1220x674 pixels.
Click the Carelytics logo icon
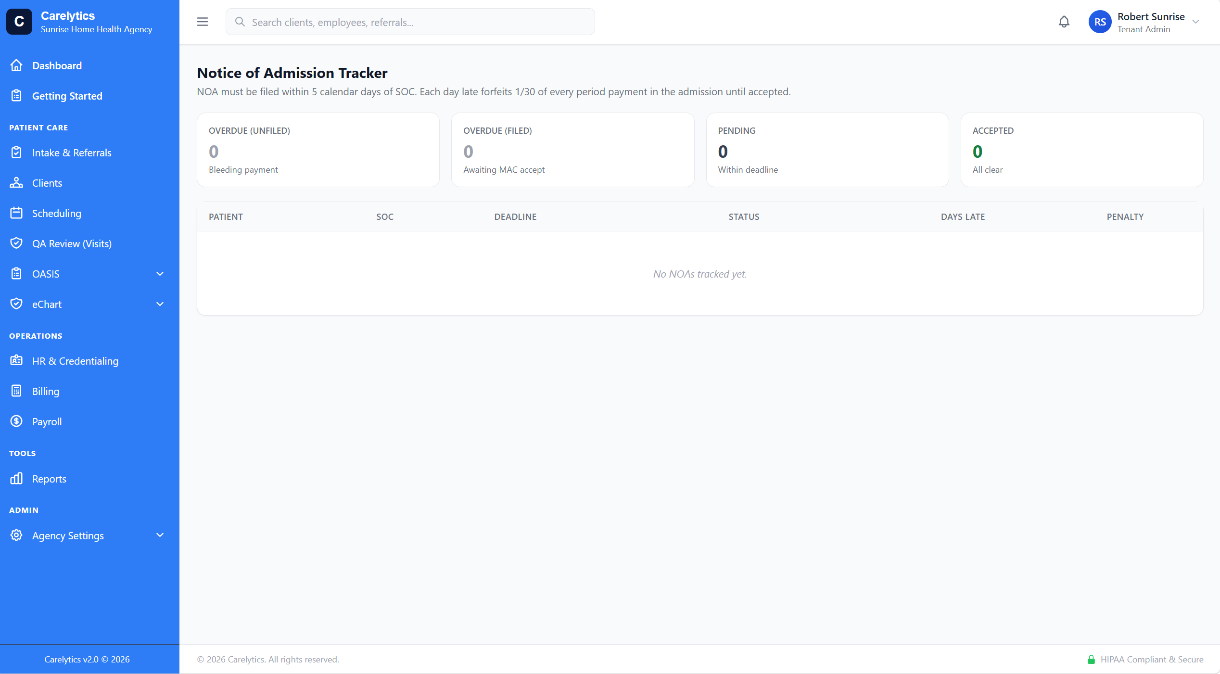click(x=19, y=22)
